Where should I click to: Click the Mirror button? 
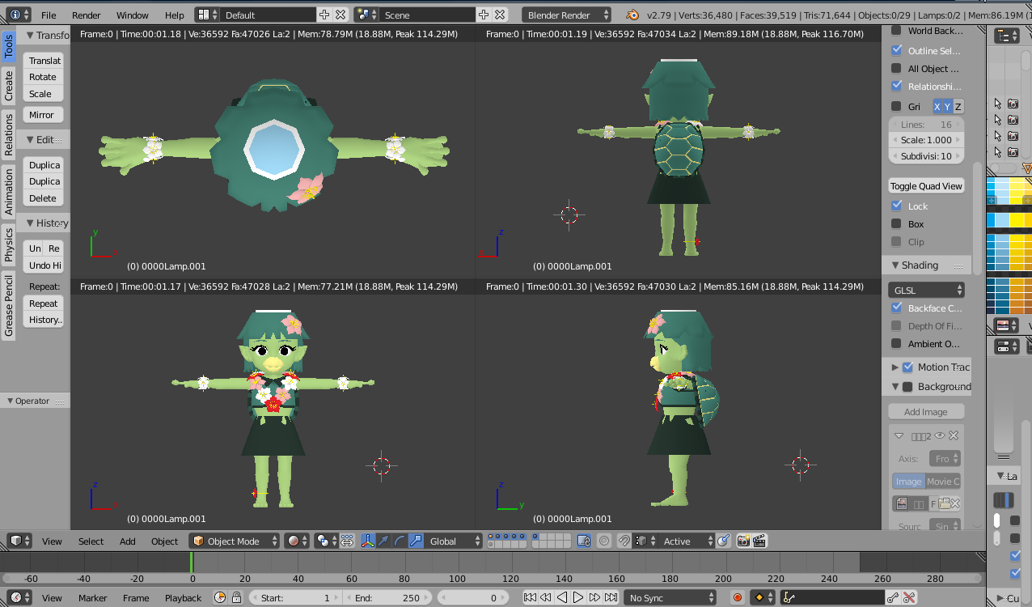click(42, 114)
